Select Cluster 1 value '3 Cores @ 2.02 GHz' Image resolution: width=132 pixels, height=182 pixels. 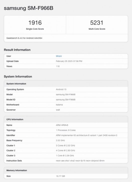(65, 145)
